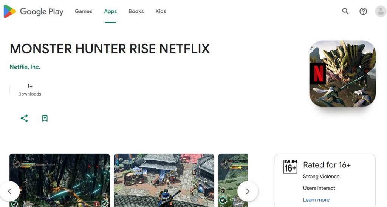Click the Monster Hunter Rise app icon
Viewport: 387px width, 207px height.
pos(342,73)
